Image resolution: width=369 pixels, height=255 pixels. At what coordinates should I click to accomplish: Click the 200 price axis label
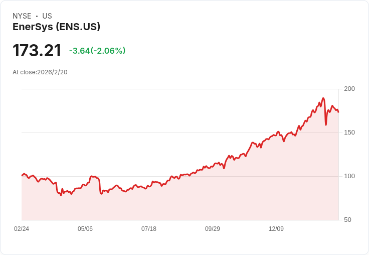coord(349,89)
